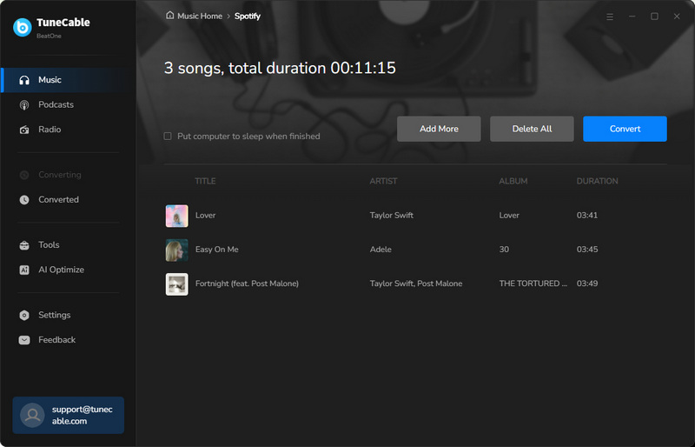
Task: Go back to Music Home breadcrumb
Action: click(x=200, y=16)
